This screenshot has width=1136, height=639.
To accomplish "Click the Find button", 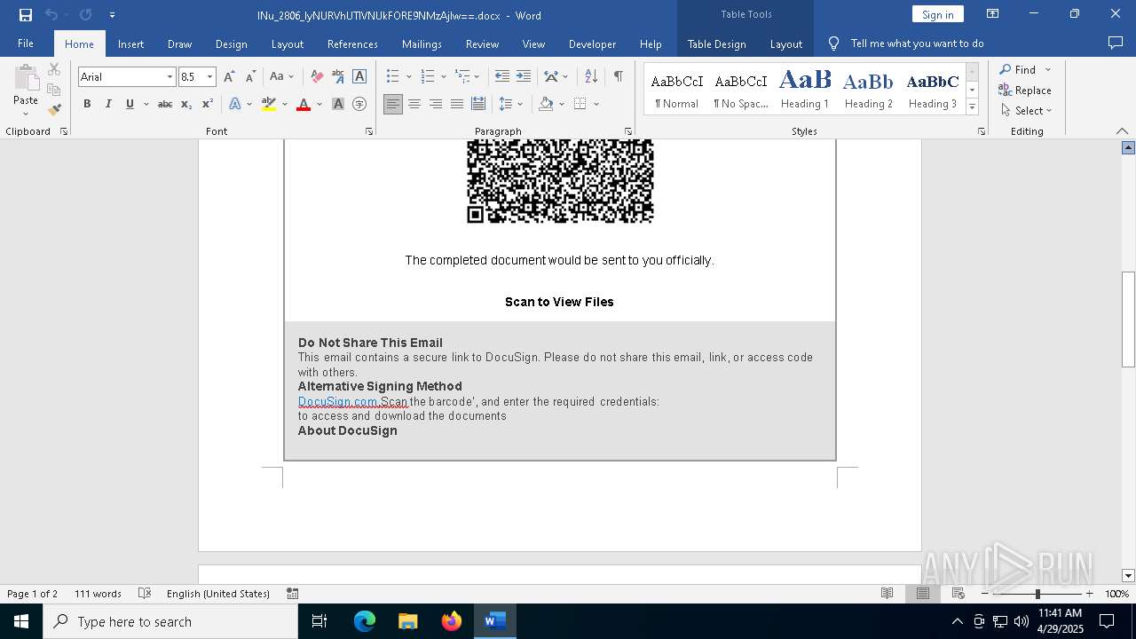I will (1017, 70).
